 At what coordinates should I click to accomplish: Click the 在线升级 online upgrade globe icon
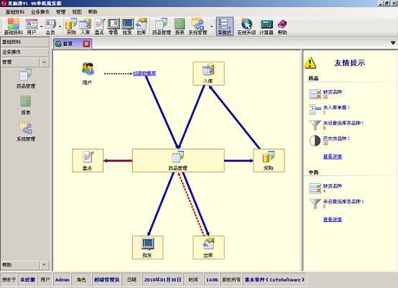pos(246,27)
